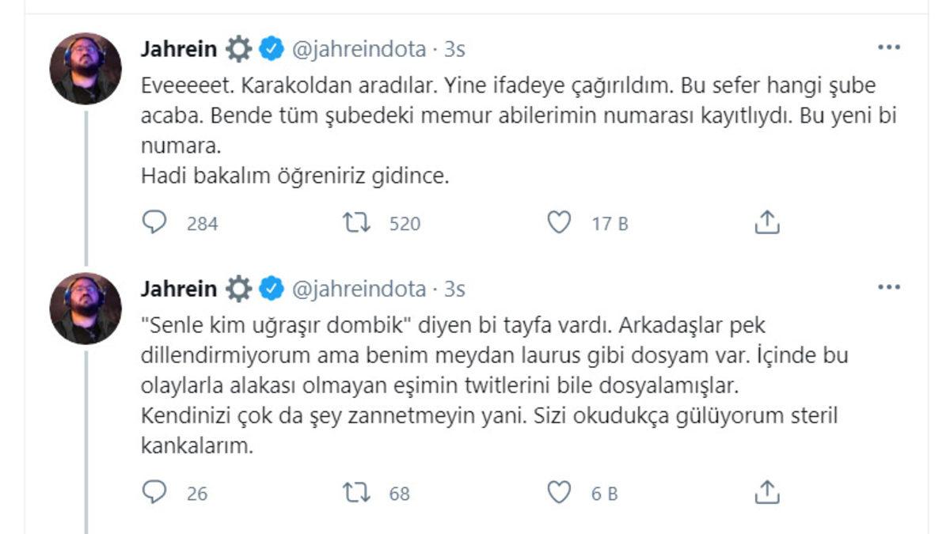
Task: Open the reply icon on the first tweet
Action: pos(154,224)
